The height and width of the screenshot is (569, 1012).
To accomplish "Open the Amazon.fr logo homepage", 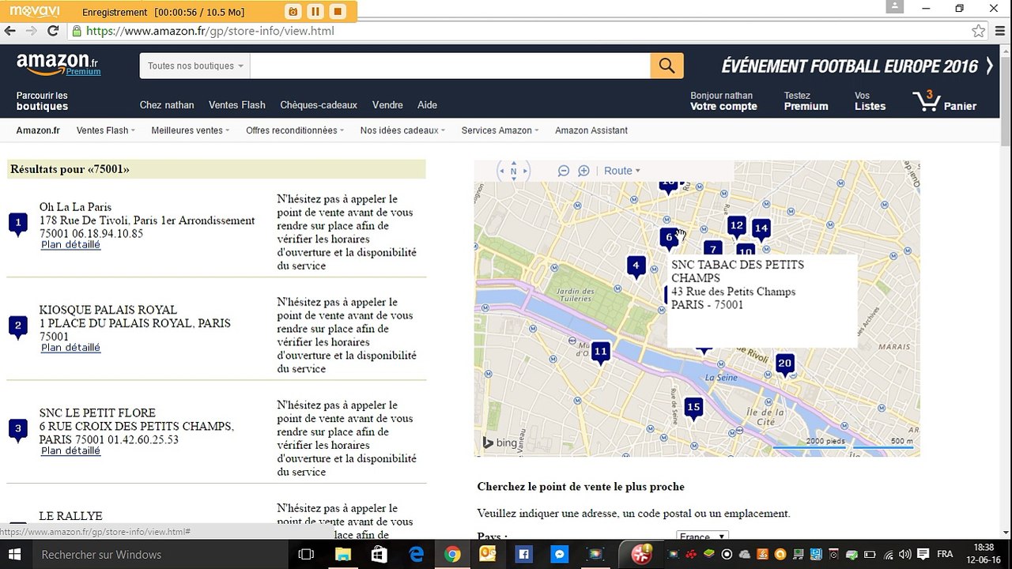I will tap(58, 63).
